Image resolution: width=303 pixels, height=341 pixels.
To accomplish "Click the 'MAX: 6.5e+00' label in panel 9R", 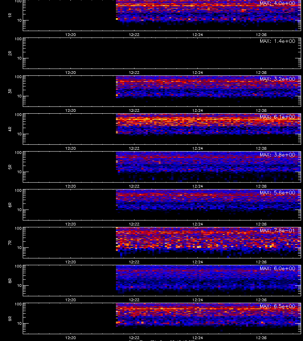I will point(277,306).
